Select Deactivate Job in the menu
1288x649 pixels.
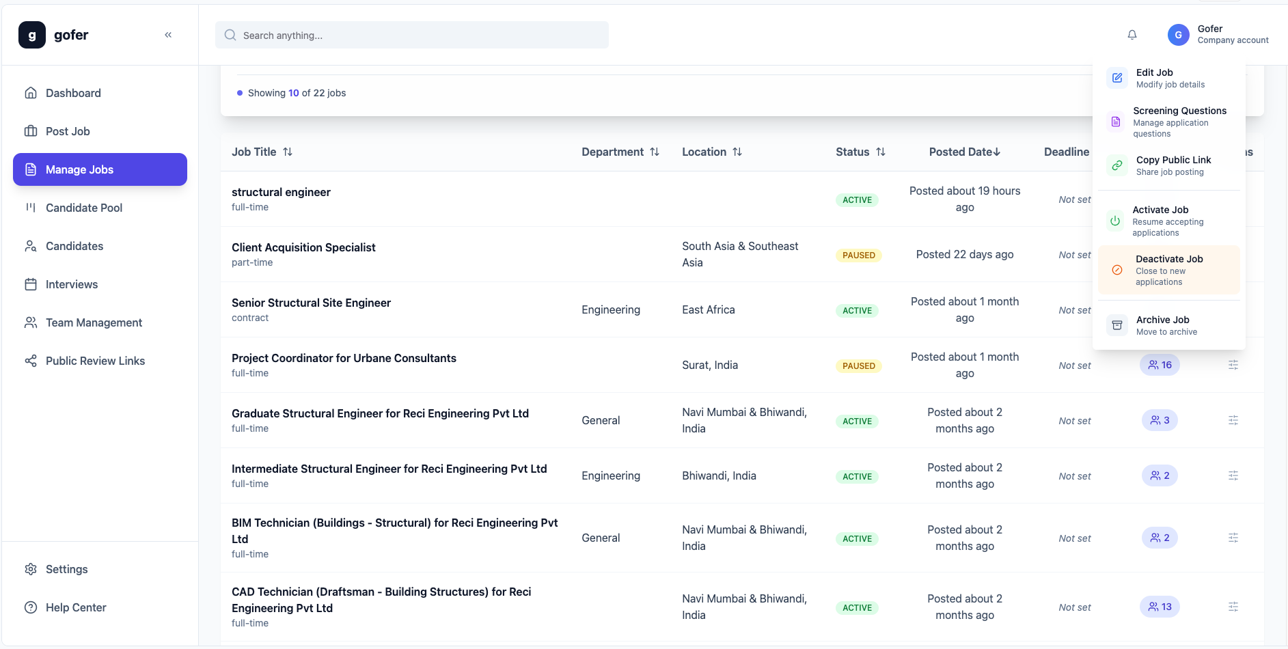click(x=1168, y=270)
